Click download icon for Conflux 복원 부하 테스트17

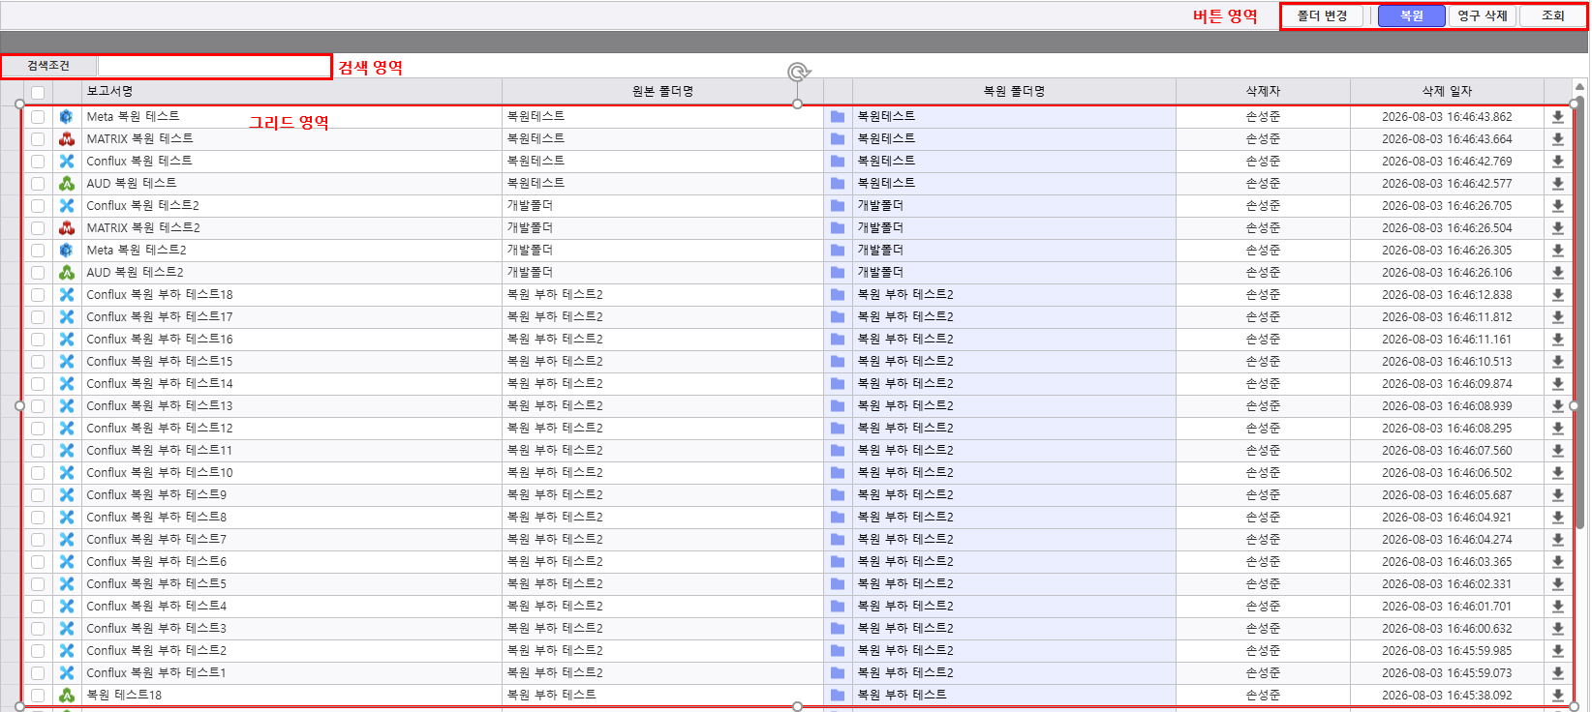[x=1558, y=316]
